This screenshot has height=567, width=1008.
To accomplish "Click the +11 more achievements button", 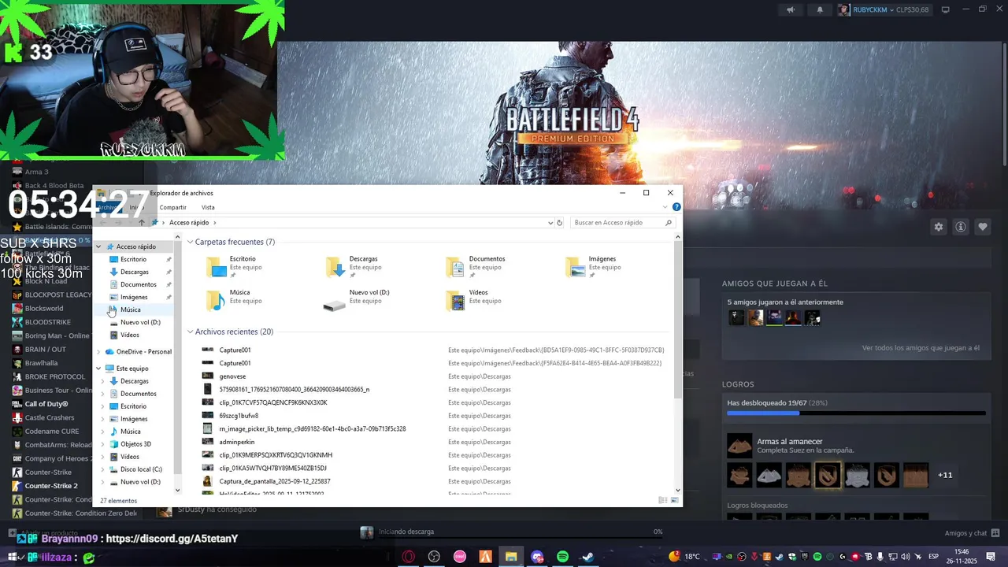I will click(x=945, y=475).
